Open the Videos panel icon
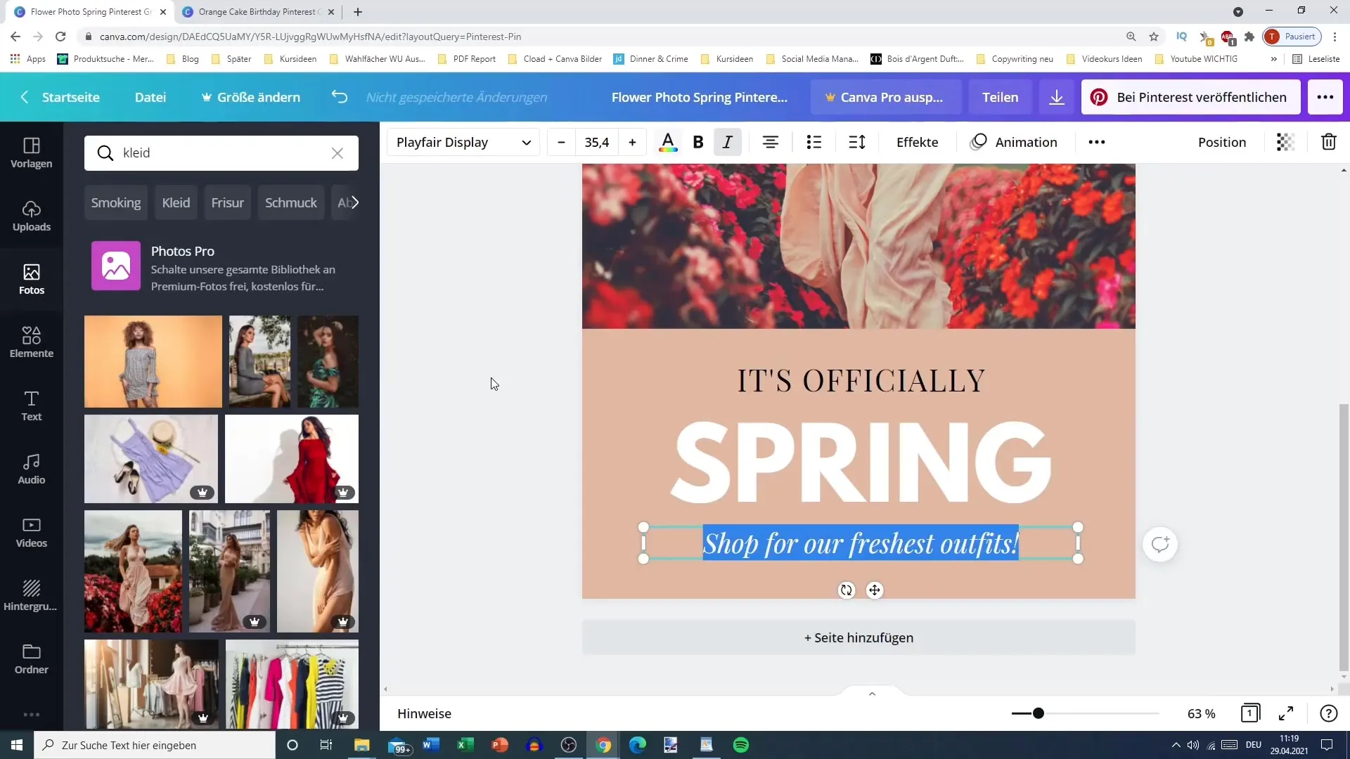Image resolution: width=1350 pixels, height=759 pixels. 32,531
